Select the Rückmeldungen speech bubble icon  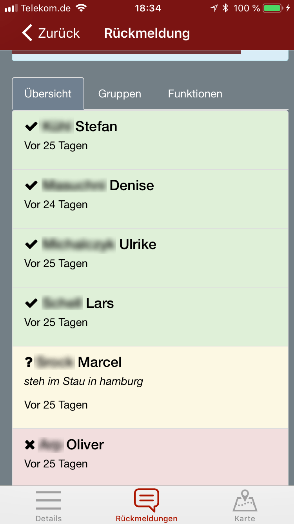147,500
